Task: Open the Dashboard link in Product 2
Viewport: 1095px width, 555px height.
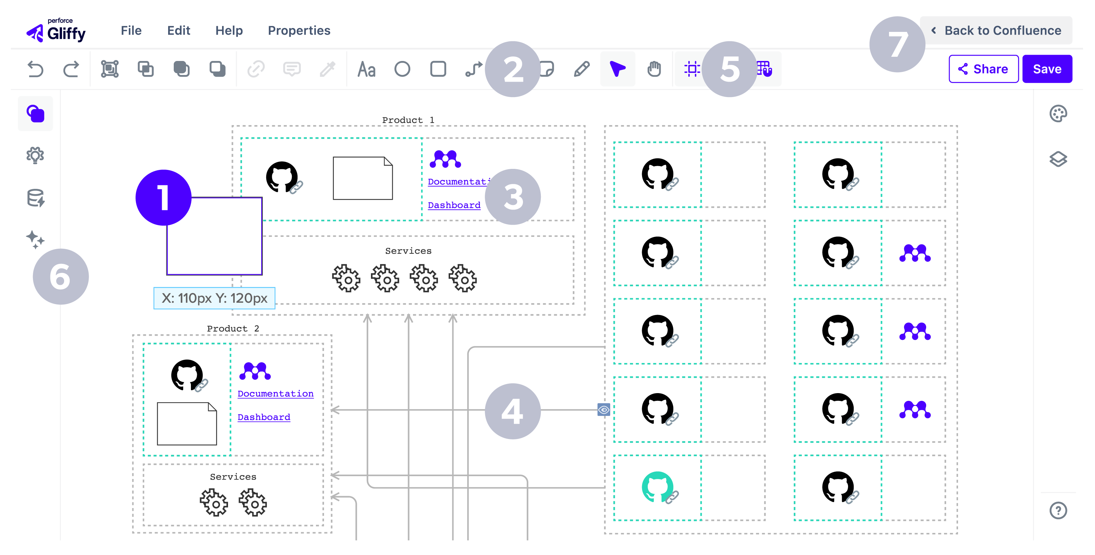Action: [263, 417]
